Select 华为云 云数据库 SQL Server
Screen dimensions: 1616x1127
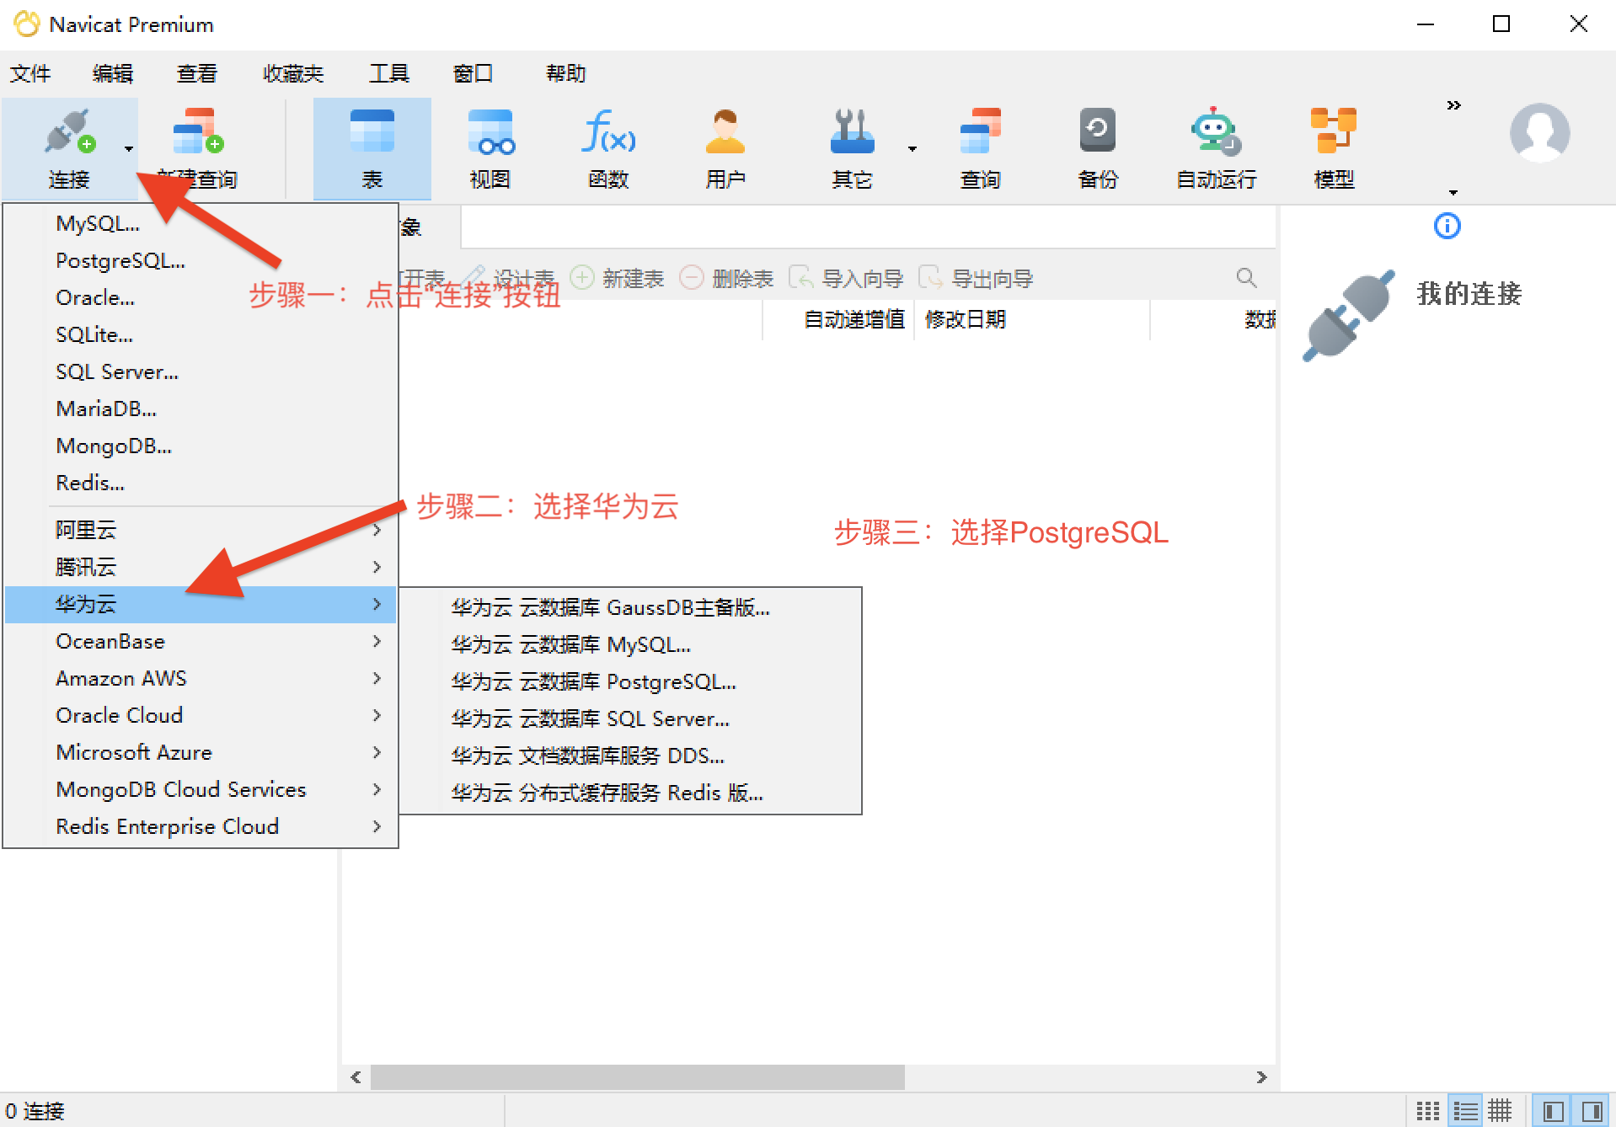630,718
